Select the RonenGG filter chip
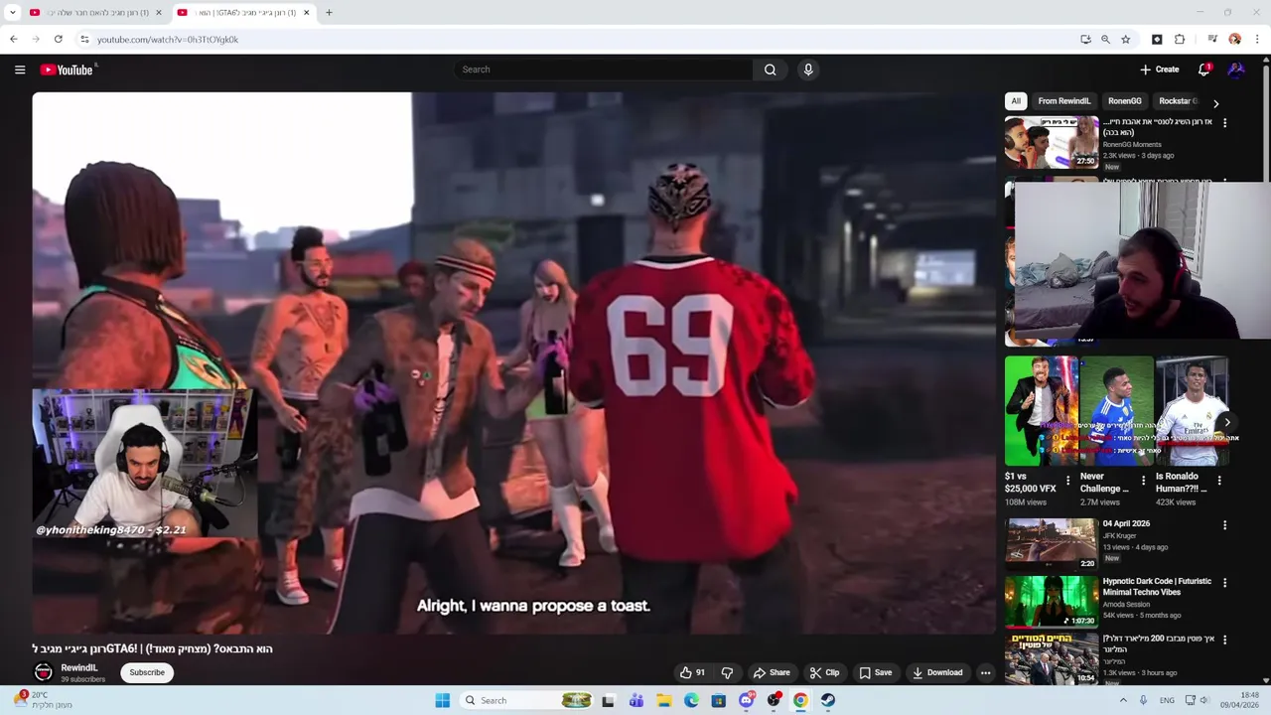 click(x=1125, y=101)
